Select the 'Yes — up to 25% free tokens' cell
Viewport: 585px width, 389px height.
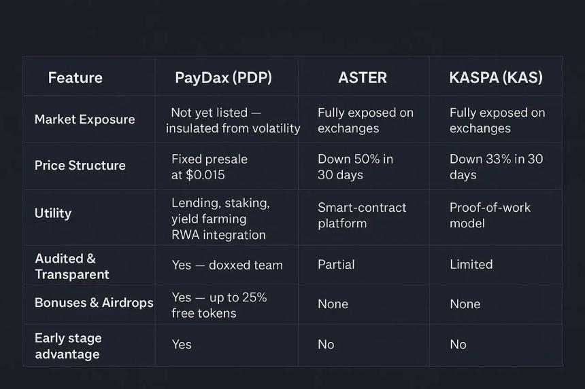click(219, 305)
